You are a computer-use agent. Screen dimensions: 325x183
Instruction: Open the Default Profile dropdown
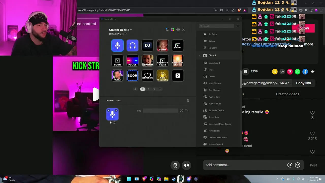[x=118, y=34]
